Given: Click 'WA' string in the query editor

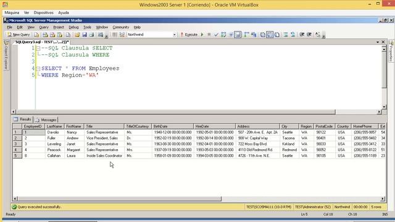Looking at the screenshot, I should click(92, 75).
